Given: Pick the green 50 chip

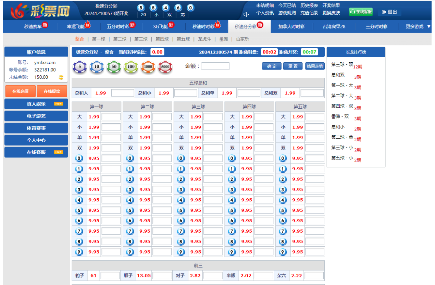Looking at the screenshot, I should (x=114, y=67).
